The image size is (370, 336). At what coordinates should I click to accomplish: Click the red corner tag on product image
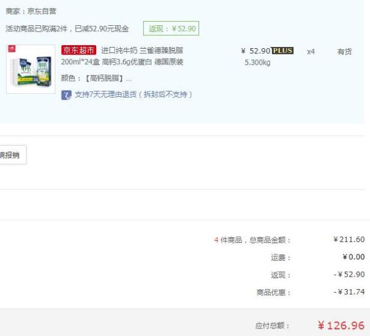tap(12, 48)
